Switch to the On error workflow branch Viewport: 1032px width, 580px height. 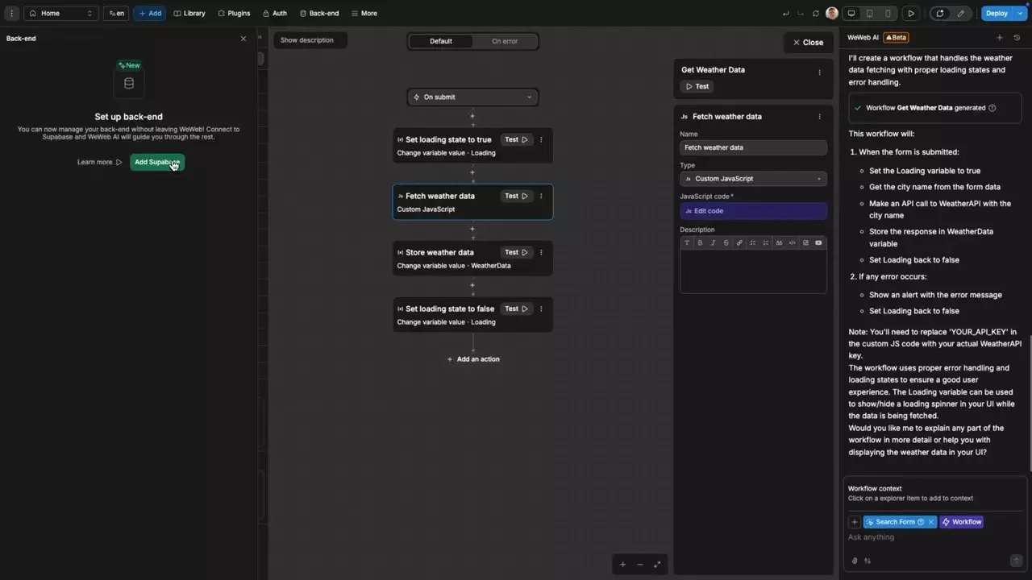tap(504, 40)
